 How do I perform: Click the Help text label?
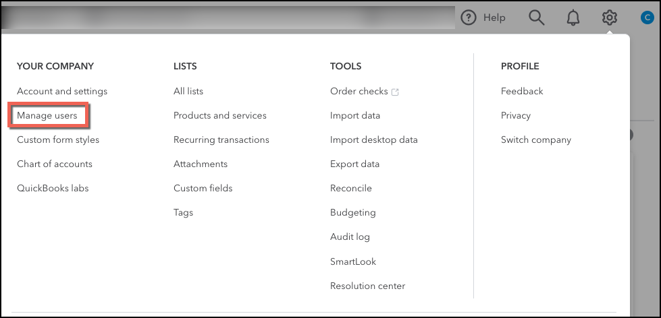pyautogui.click(x=494, y=18)
